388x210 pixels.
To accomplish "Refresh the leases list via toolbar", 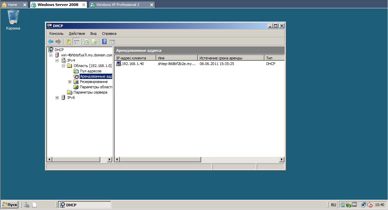I will click(87, 42).
